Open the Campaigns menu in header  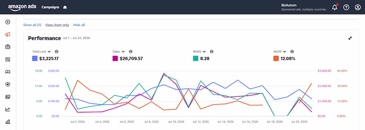tap(50, 7)
